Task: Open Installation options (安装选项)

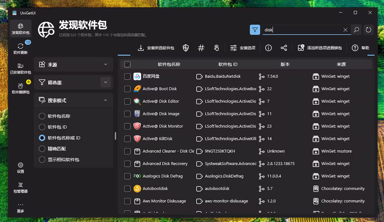Action: [243, 48]
